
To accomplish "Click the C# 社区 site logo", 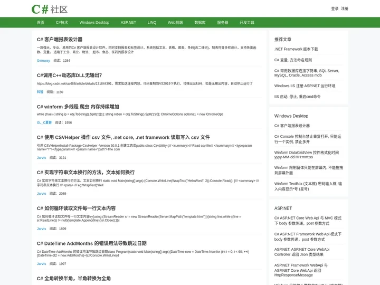I will [50, 9].
